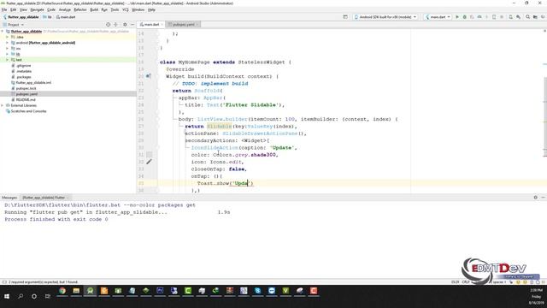Select README.md in the project tree
This screenshot has width=547, height=308.
tap(26, 99)
